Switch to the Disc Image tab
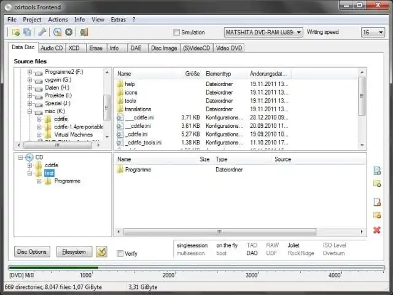Image resolution: width=393 pixels, height=295 pixels. coord(164,48)
